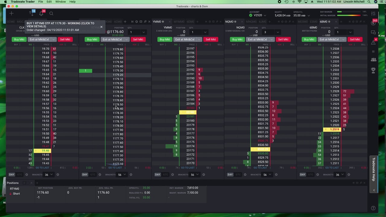Open the Edit menu
The height and width of the screenshot is (217, 386).
(x=49, y=2)
